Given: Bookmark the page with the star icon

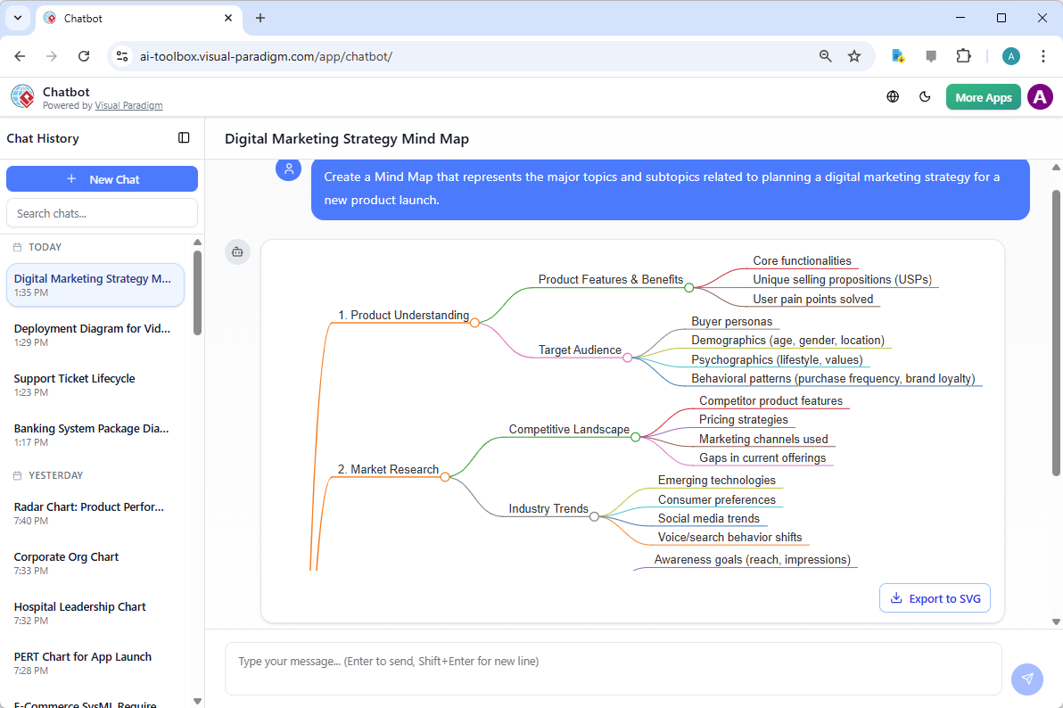Looking at the screenshot, I should pos(854,55).
